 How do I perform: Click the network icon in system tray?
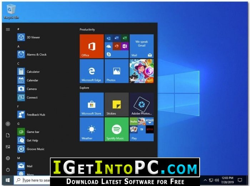pyautogui.click(x=211, y=180)
